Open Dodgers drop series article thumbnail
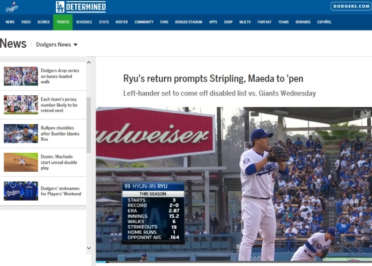Viewport: 372px width, 266px height. pos(21,76)
